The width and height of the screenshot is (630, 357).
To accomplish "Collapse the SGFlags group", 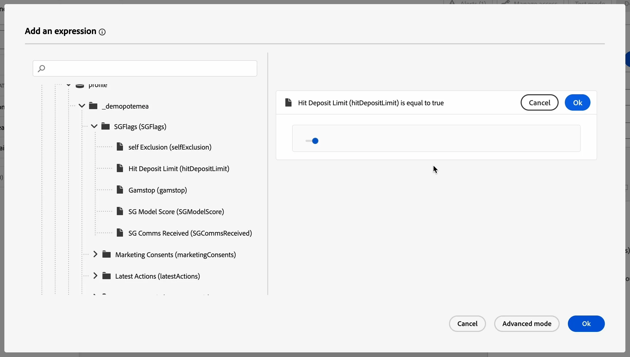I will [x=94, y=126].
